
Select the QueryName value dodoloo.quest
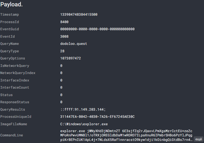pyautogui.click(x=74, y=44)
